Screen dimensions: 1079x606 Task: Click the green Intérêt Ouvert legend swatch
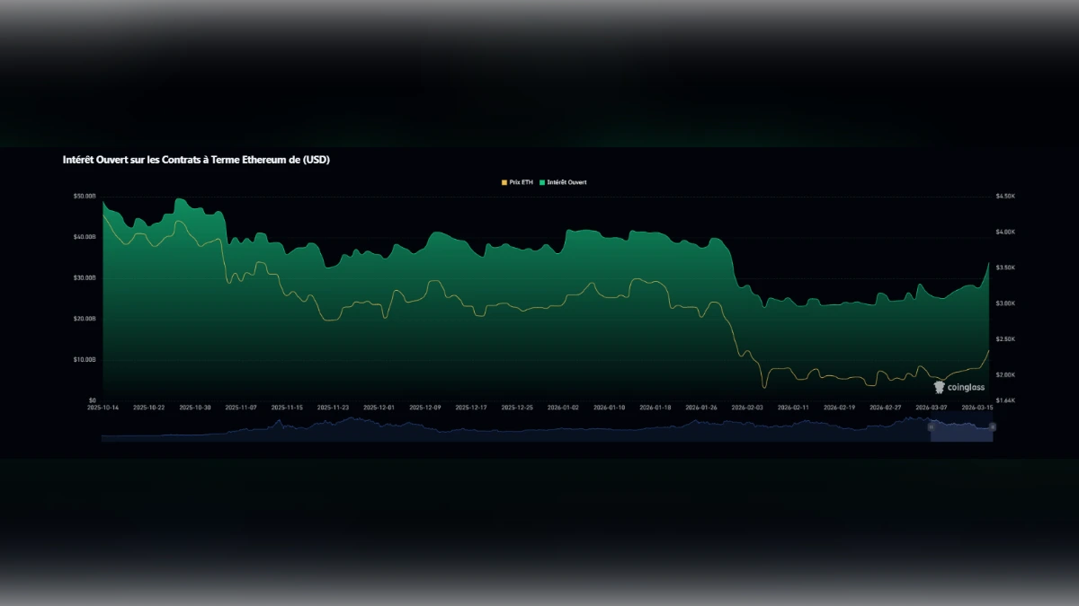[x=542, y=182]
